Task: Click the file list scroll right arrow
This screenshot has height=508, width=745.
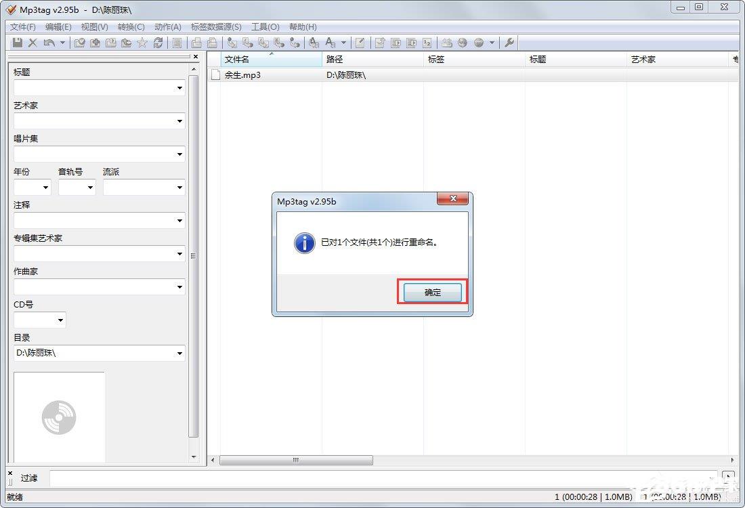Action: coord(732,460)
